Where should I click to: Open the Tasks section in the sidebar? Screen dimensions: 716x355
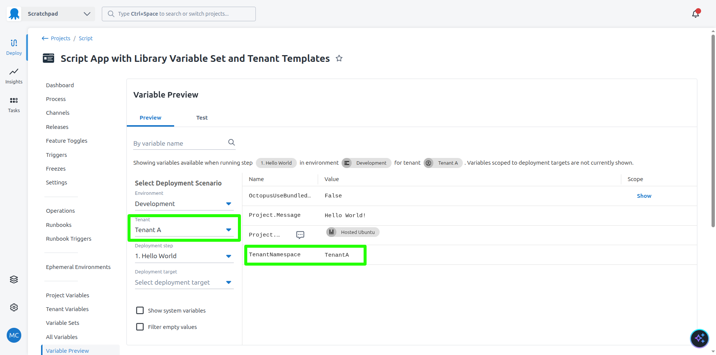pyautogui.click(x=14, y=104)
